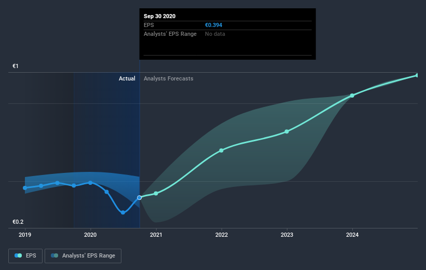
Task: Click the No data text in tooltip
Action: coord(215,34)
